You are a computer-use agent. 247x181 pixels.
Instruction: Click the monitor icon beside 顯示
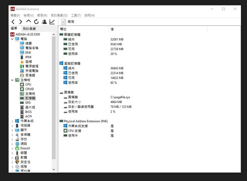17,130
